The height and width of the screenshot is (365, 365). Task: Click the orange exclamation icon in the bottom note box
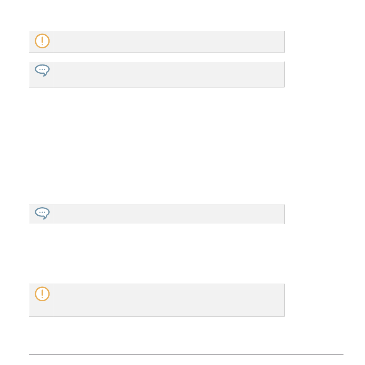42,294
